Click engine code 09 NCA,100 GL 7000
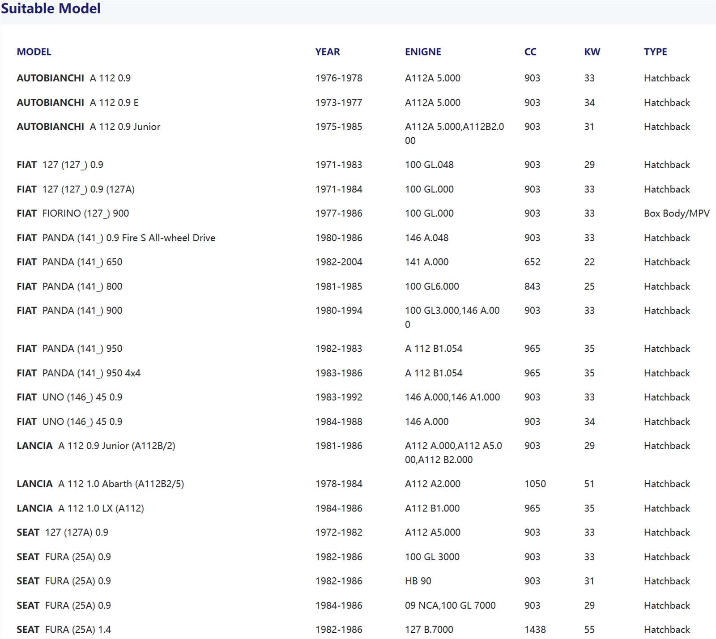Viewport: 716px width, 639px height. (x=450, y=605)
